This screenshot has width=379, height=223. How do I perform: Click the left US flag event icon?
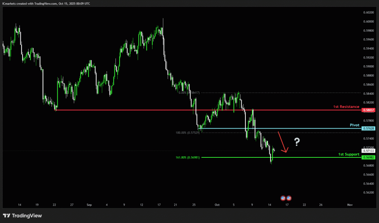(x=283, y=198)
